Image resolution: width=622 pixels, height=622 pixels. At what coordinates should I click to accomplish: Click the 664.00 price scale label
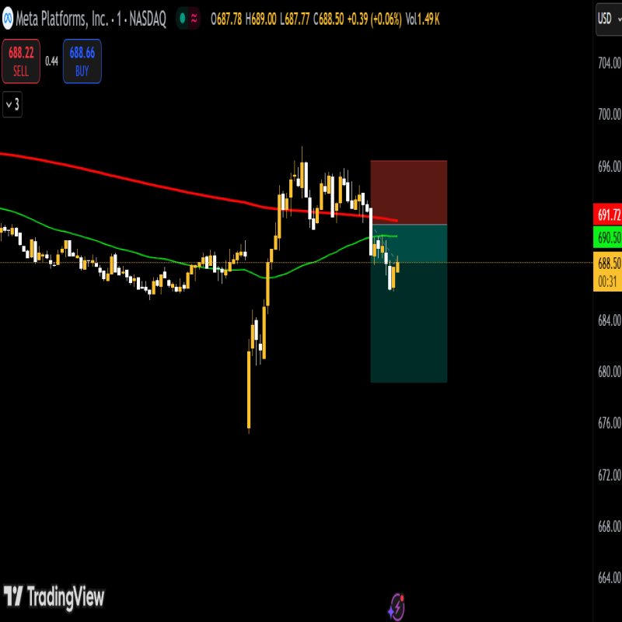pyautogui.click(x=610, y=578)
